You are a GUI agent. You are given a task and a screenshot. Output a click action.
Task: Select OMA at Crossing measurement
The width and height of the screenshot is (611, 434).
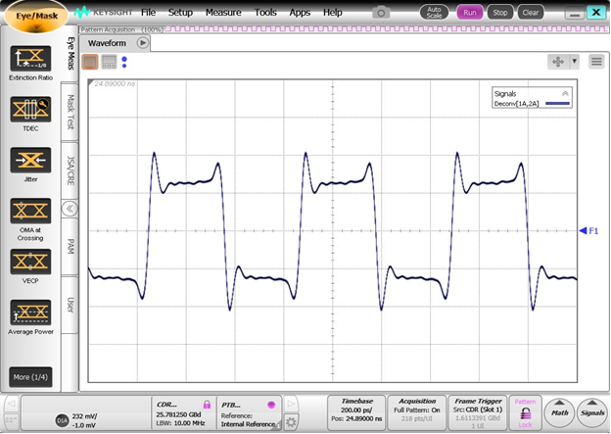(30, 211)
